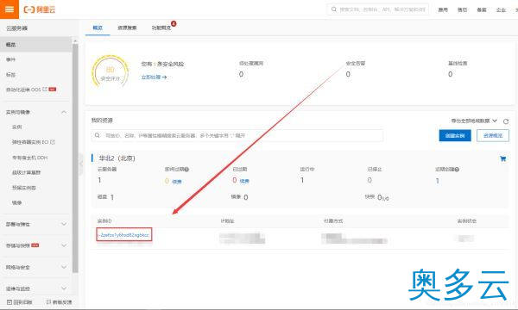Screen dimensions: 518x310
Task: Open 超级计算集群 sidebar item
Action: tap(27, 172)
